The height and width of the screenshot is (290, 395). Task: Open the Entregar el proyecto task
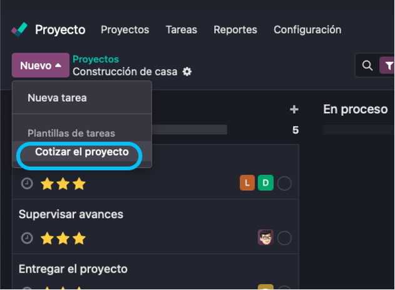73,269
